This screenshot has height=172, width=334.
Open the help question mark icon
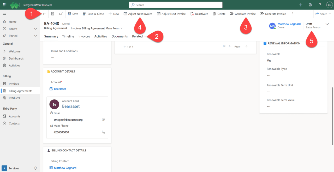point(320,5)
